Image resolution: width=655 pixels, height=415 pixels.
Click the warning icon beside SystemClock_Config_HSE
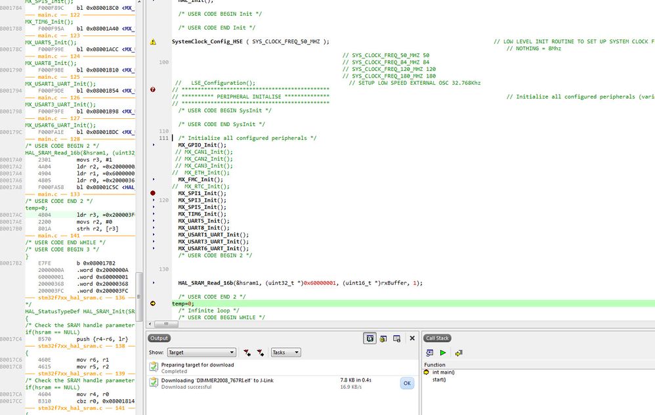(x=153, y=42)
